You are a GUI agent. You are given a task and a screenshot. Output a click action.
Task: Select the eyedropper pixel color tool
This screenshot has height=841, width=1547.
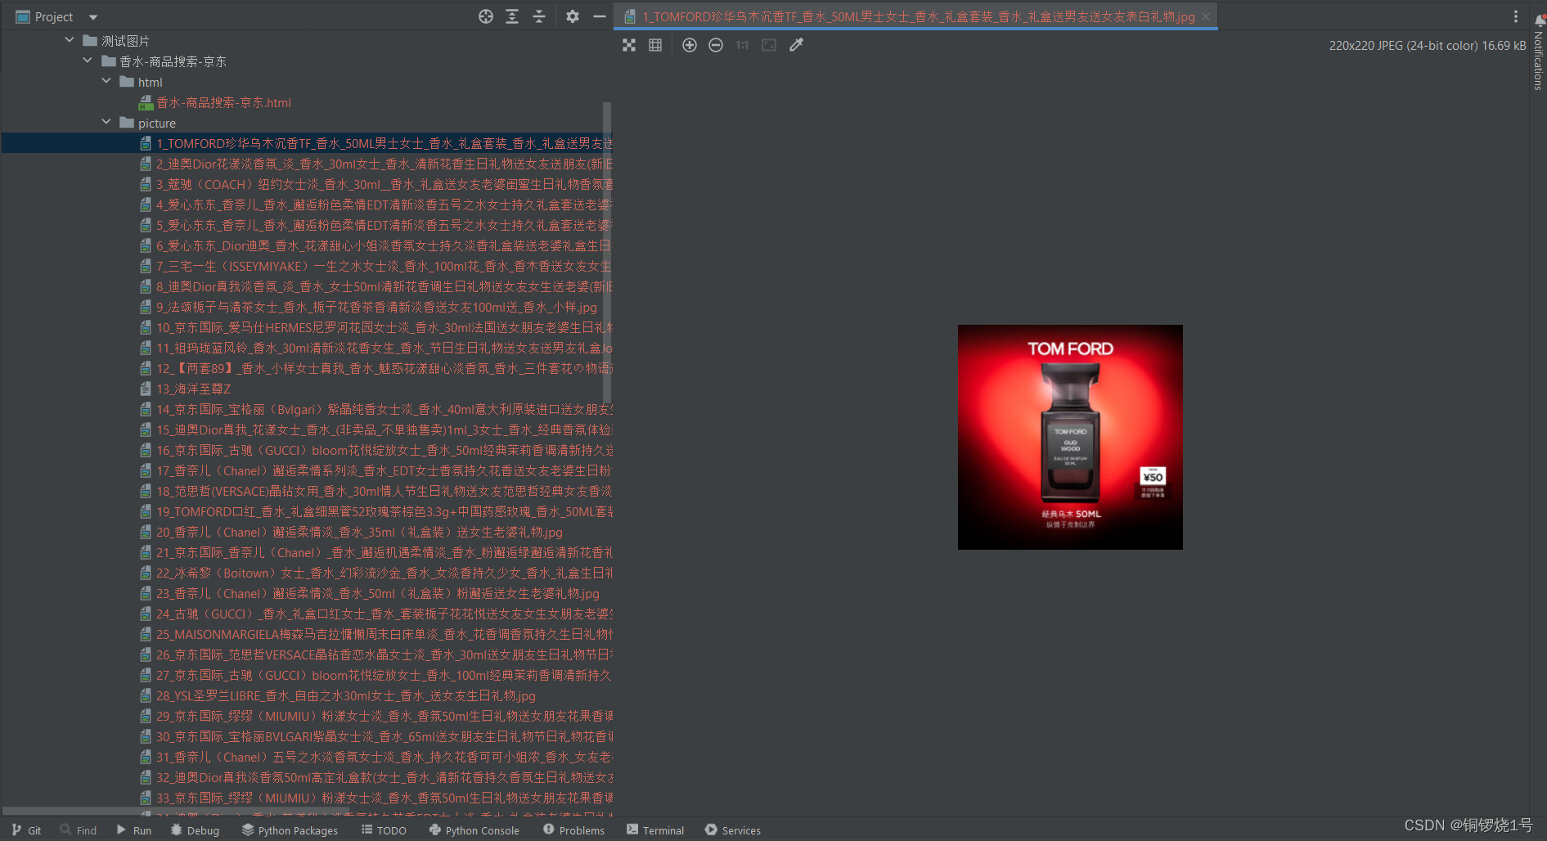[796, 45]
